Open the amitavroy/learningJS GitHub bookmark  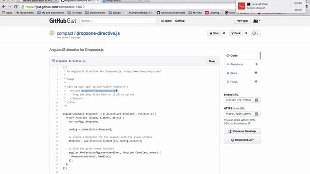(171, 13)
